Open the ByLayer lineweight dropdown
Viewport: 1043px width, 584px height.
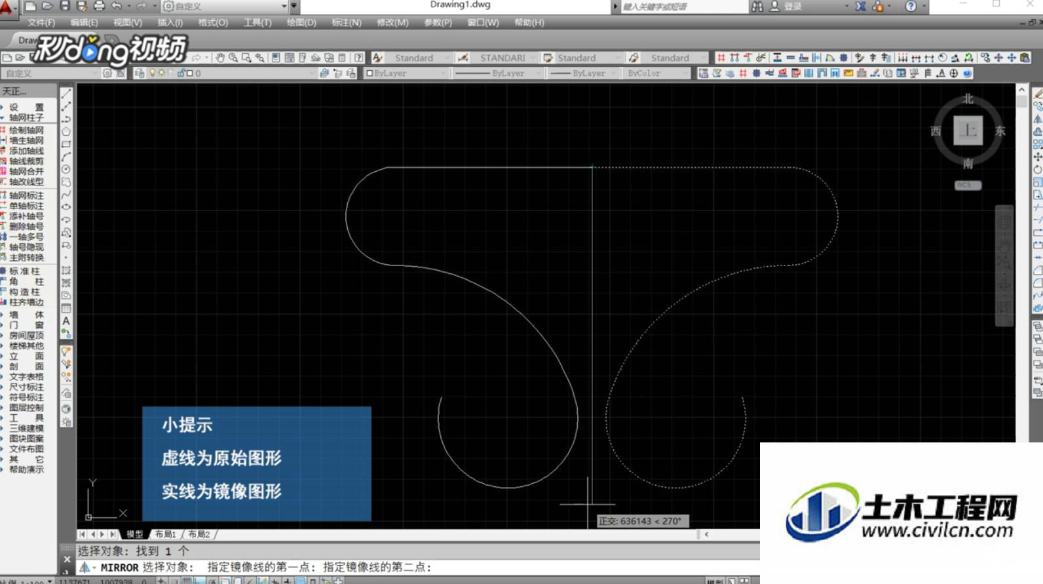click(583, 73)
